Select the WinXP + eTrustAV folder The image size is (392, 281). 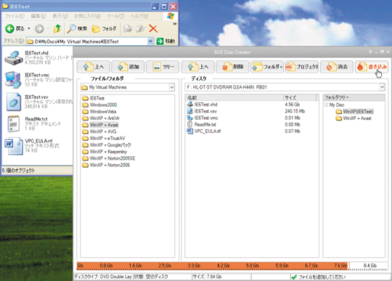point(104,138)
